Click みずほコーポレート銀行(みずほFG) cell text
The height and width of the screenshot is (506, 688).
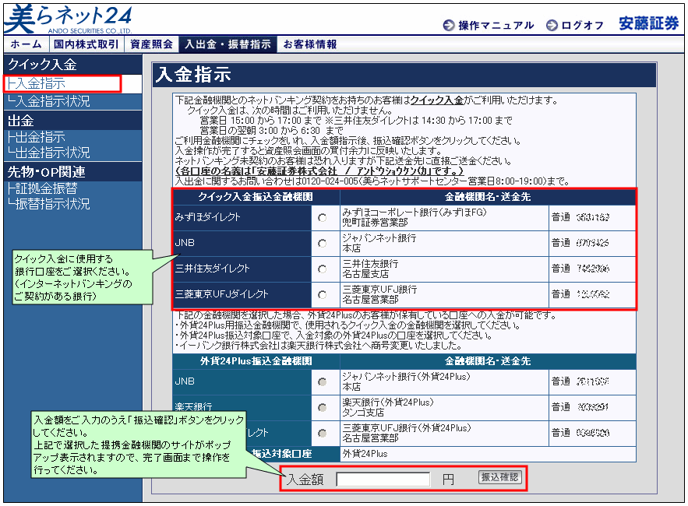415,213
